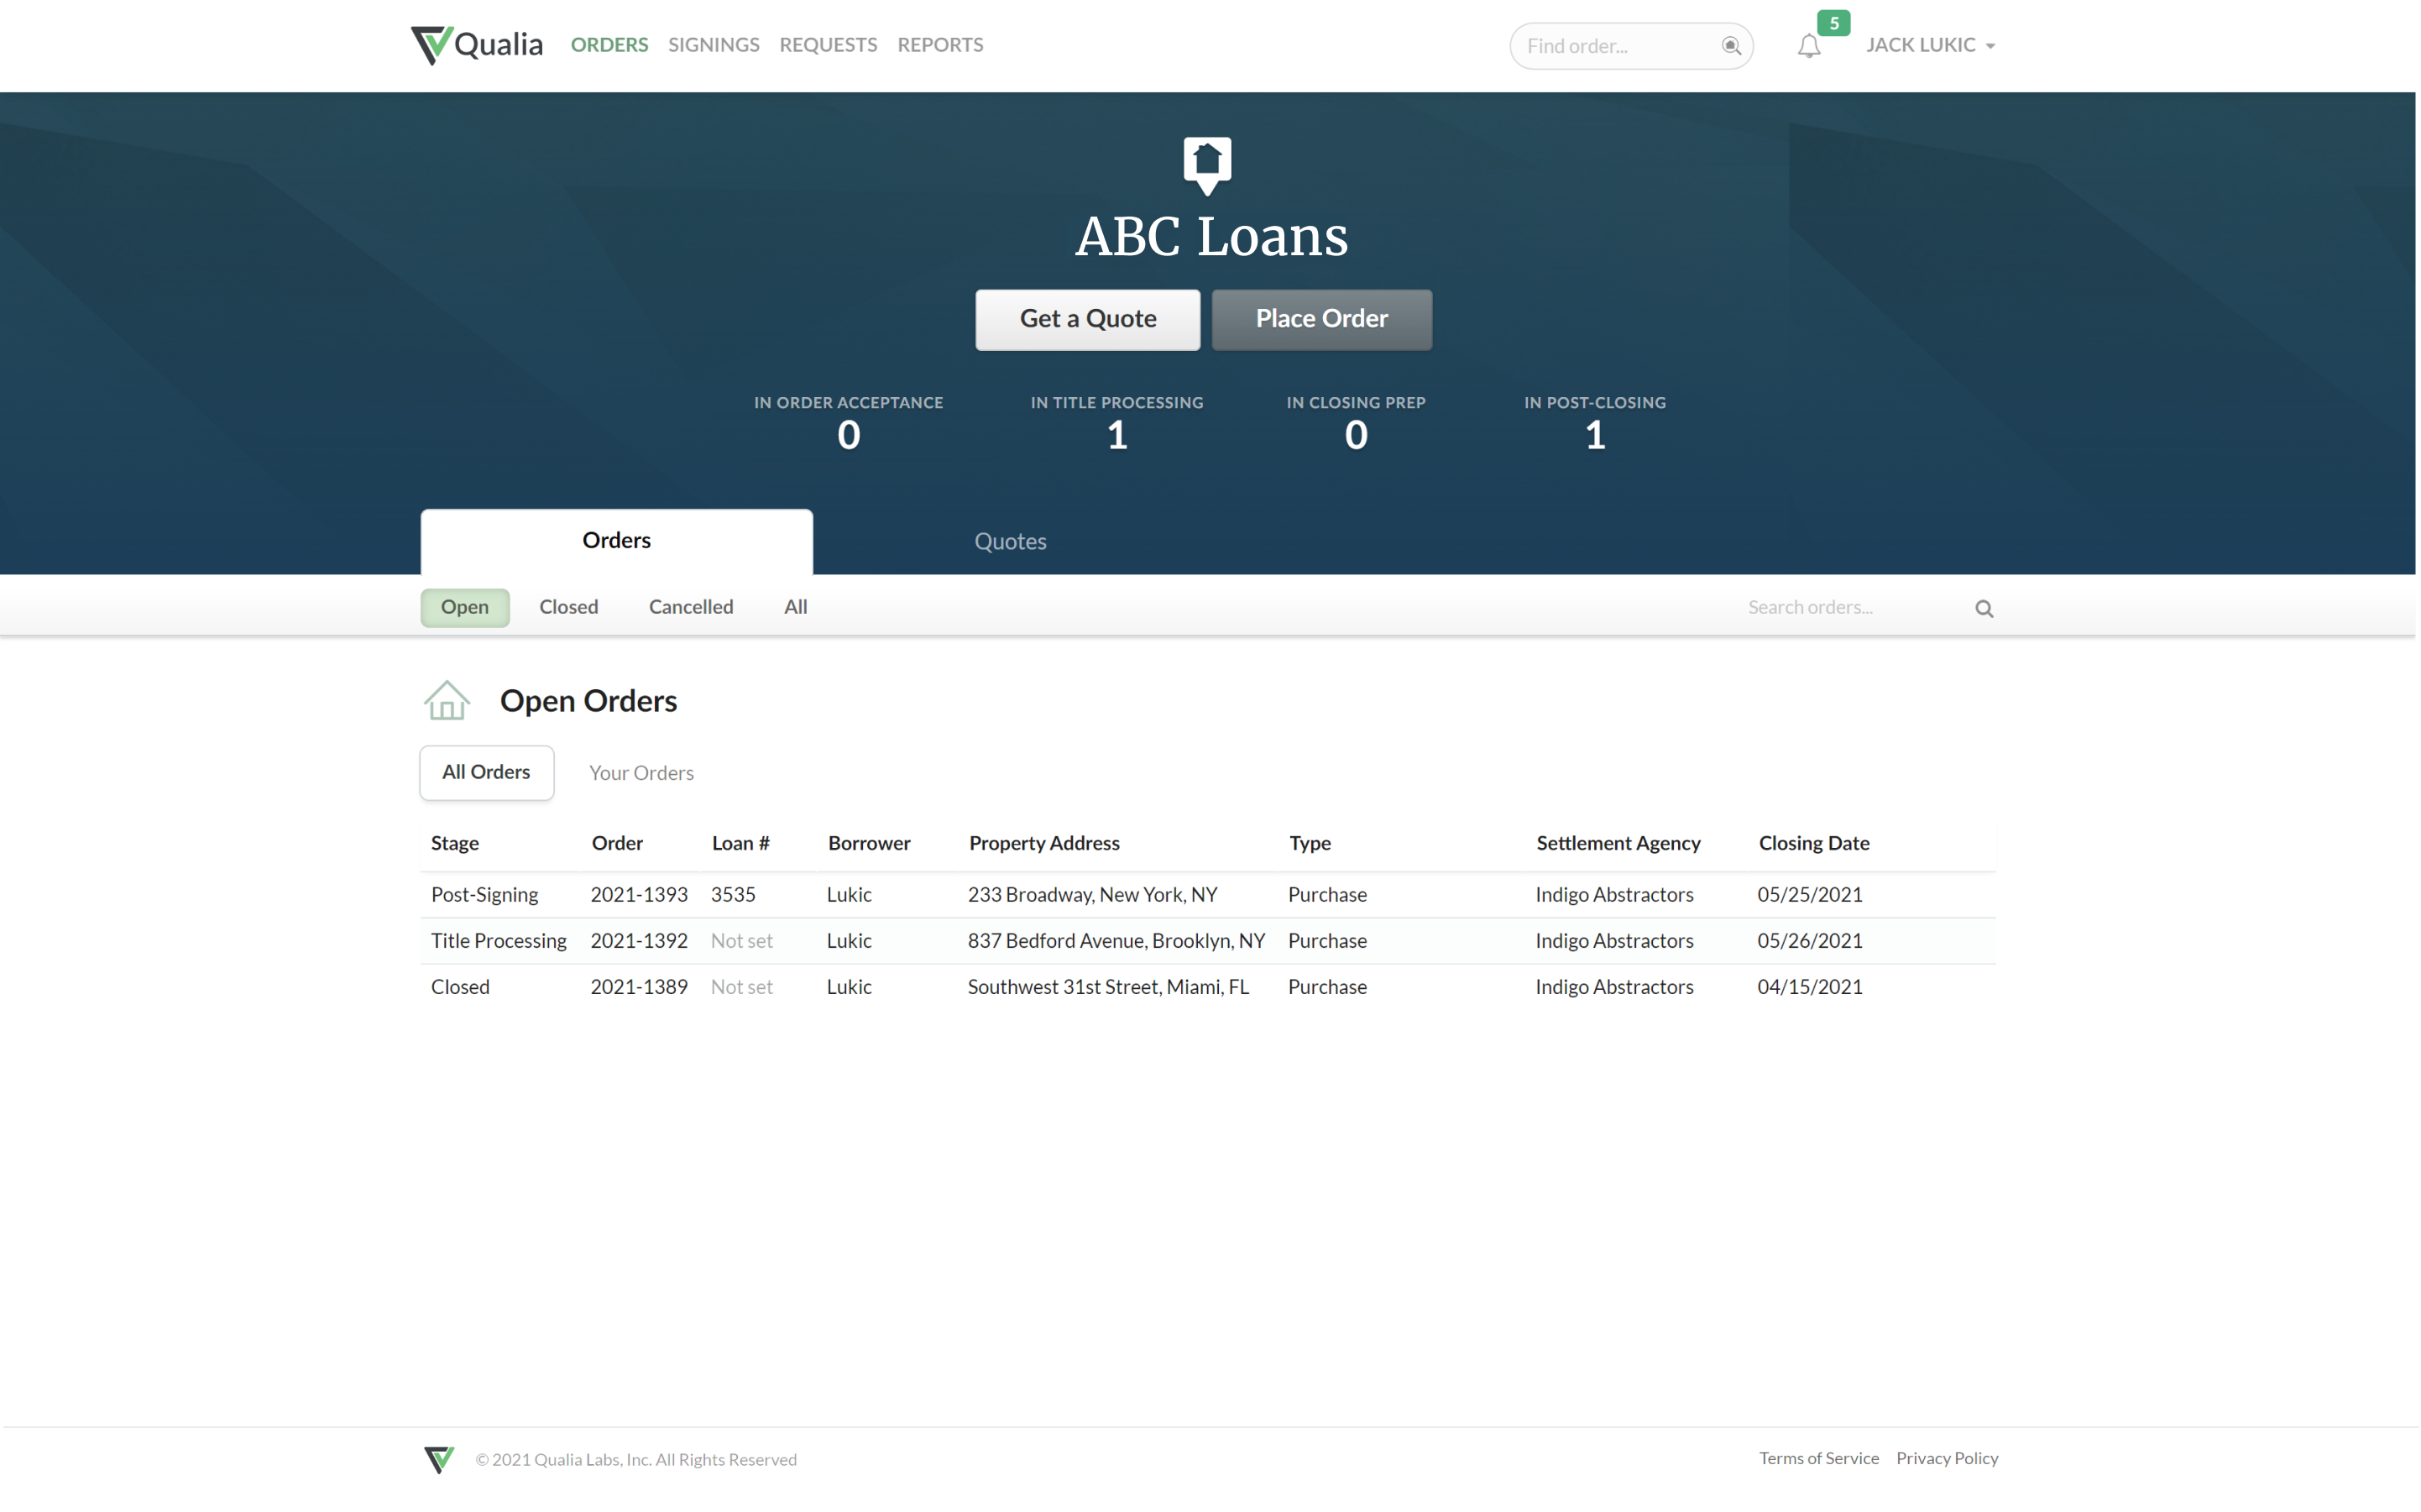Open the Terms of Service link
The image size is (2421, 1512).
click(1818, 1458)
